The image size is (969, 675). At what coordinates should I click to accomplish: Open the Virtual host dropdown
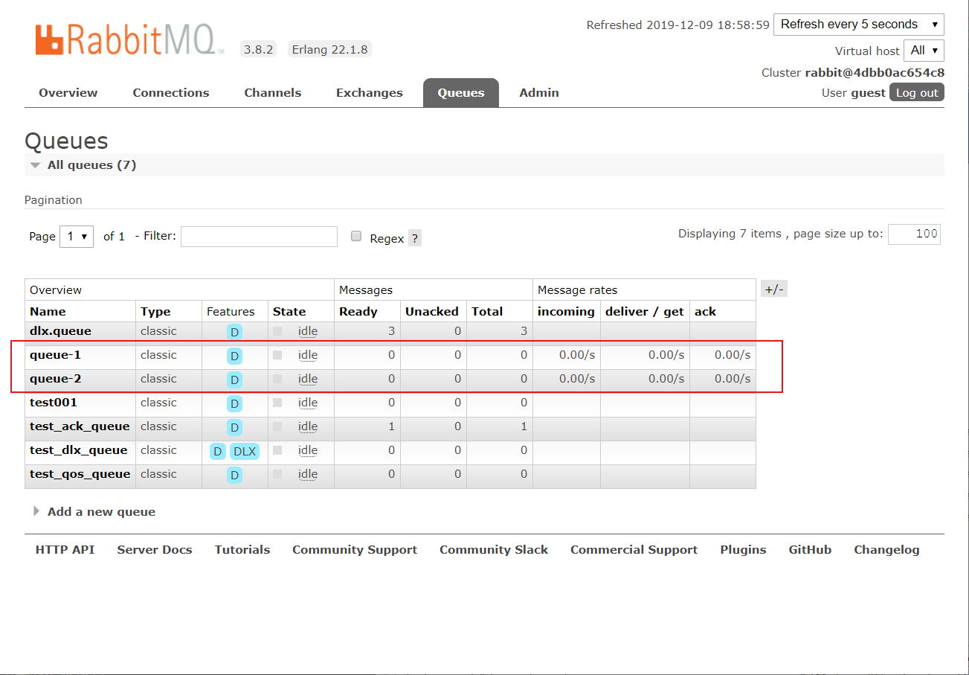(924, 51)
